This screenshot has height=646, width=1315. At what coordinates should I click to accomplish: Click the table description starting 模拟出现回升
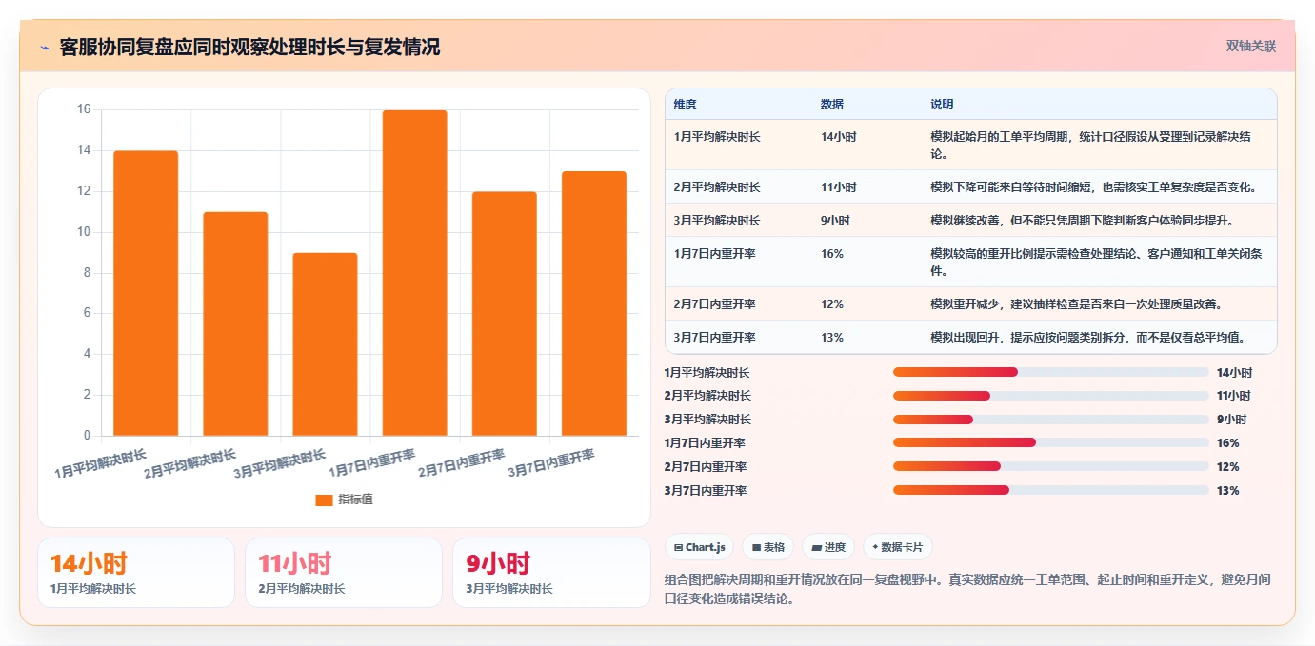click(1088, 338)
